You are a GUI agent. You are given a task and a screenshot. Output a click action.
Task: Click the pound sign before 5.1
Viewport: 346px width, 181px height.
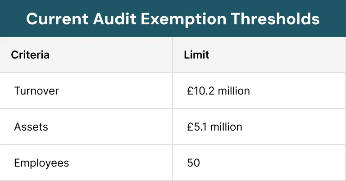point(190,127)
